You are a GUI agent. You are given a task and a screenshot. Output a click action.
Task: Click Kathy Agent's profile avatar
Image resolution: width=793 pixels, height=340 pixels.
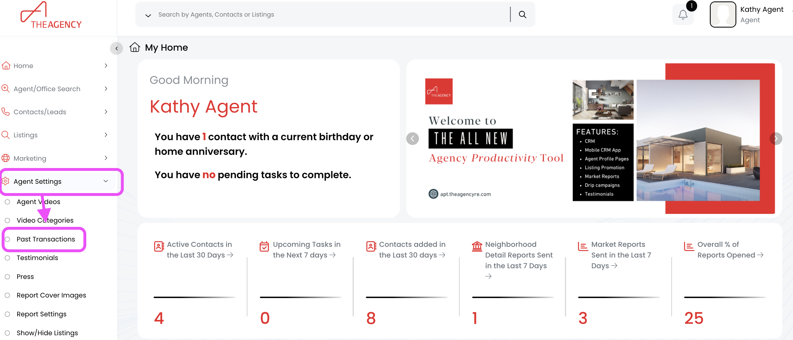coord(722,14)
